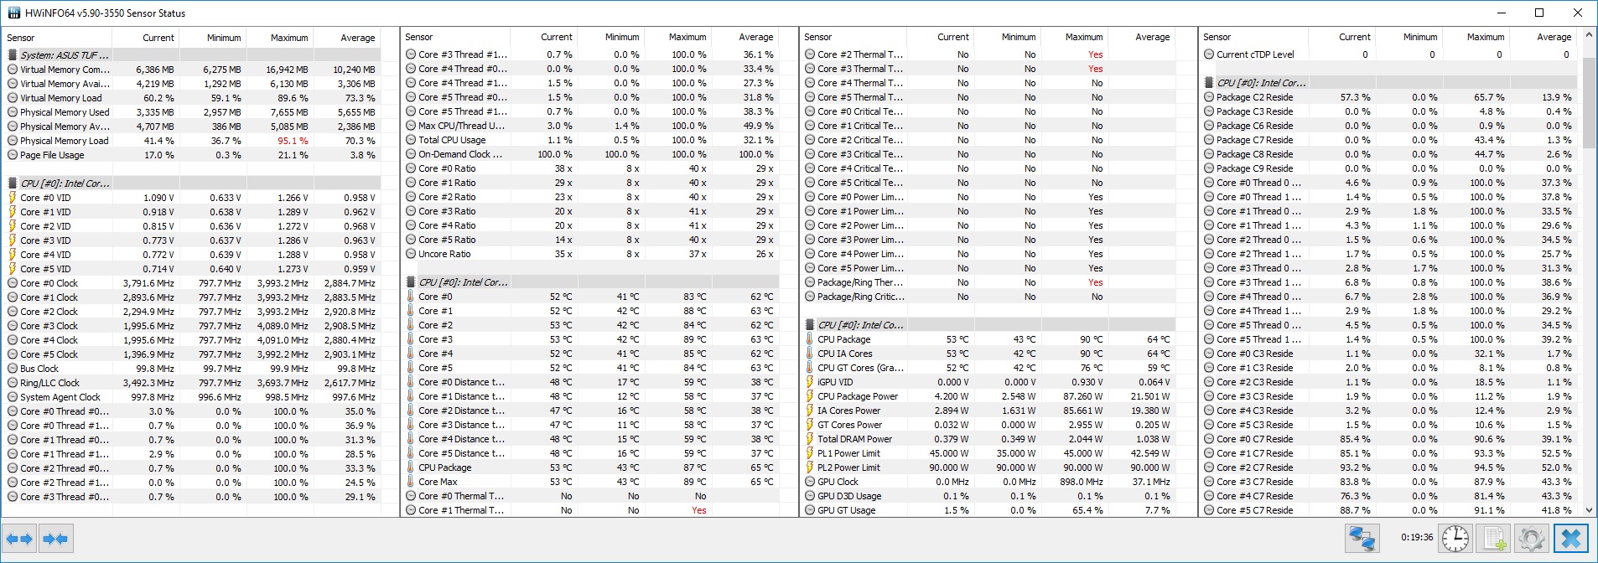This screenshot has width=1598, height=563.
Task: Click the round icon beside Current cTDP Level
Action: [x=1208, y=54]
